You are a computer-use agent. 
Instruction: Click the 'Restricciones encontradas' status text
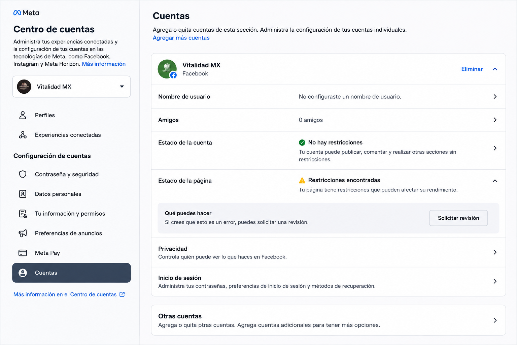coord(344,180)
